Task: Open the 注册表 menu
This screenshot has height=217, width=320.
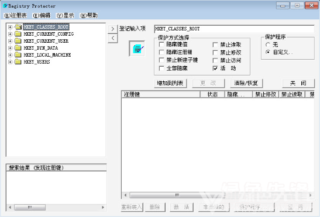Action: tap(16, 16)
